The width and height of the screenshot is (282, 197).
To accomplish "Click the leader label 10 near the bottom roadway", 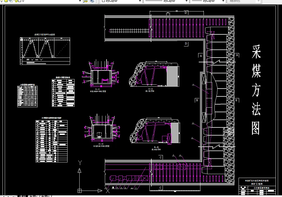I will pos(117,187).
